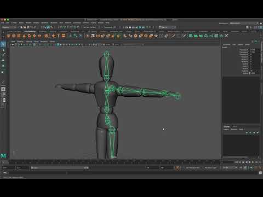This screenshot has width=263, height=197.
Task: Open the shelf options gear menu
Action: coord(3,36)
